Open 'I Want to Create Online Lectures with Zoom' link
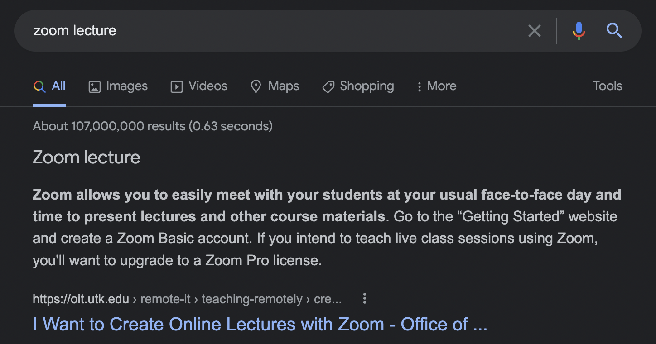This screenshot has height=344, width=656. tap(260, 325)
